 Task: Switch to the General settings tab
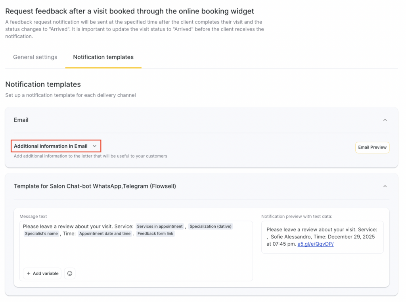[35, 57]
